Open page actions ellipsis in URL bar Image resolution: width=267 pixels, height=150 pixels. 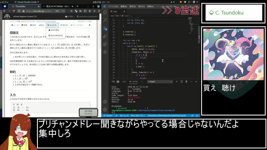pyautogui.click(x=63, y=11)
